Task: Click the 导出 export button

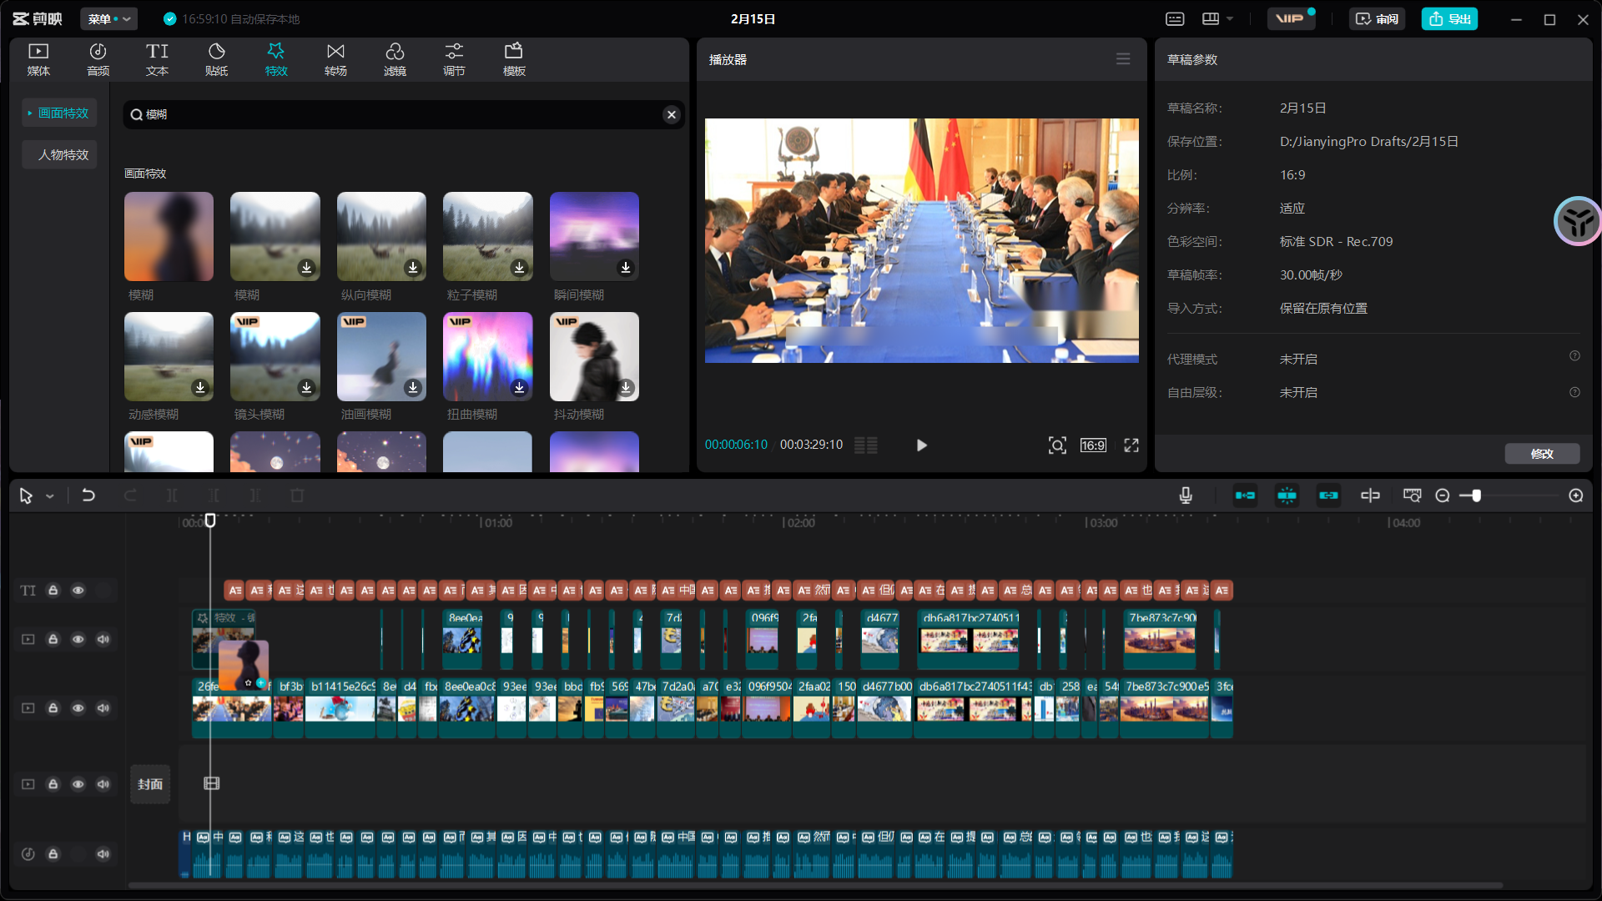Action: coord(1449,18)
